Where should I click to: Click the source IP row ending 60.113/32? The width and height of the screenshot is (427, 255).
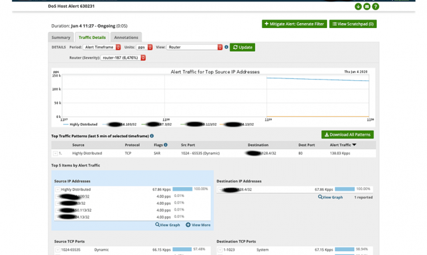click(x=133, y=210)
